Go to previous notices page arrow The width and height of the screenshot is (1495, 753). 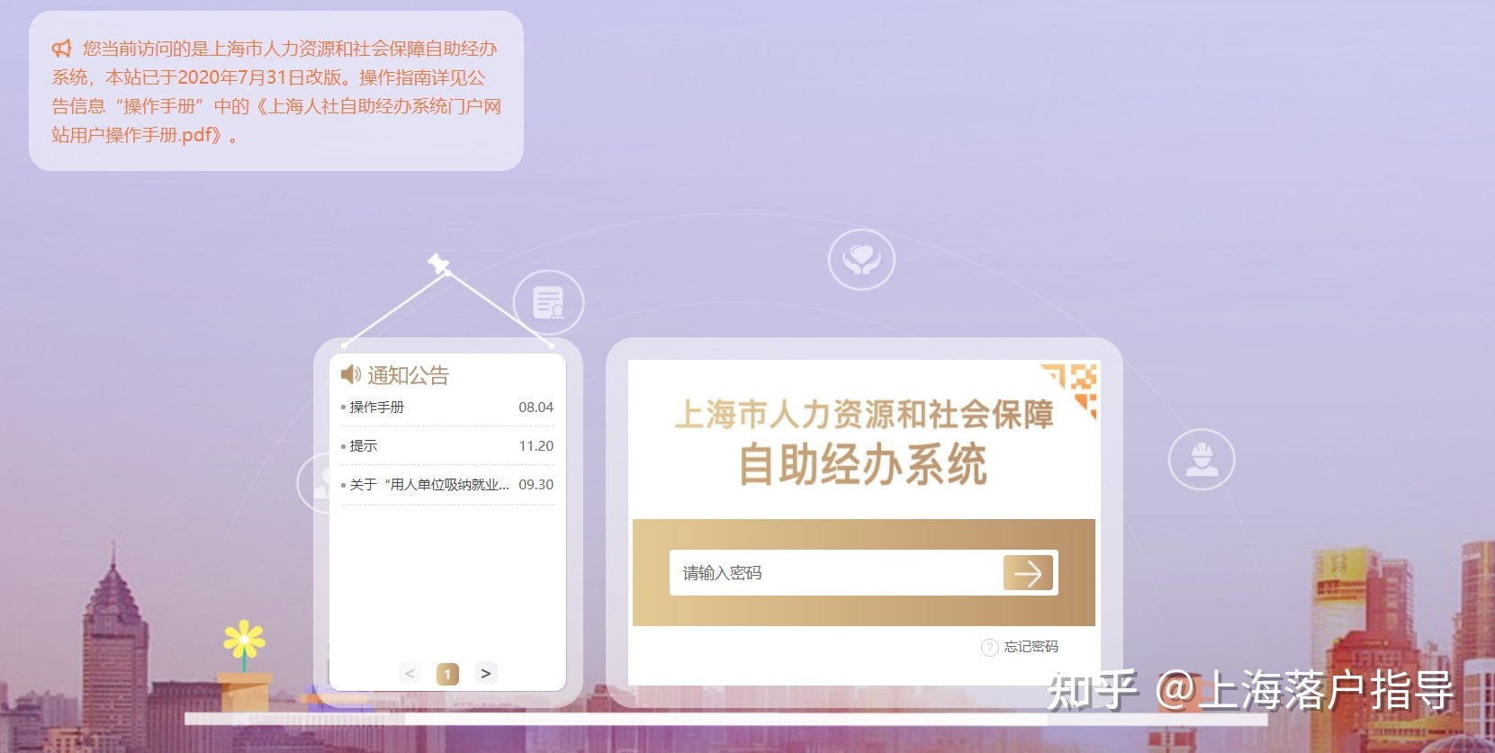(410, 673)
